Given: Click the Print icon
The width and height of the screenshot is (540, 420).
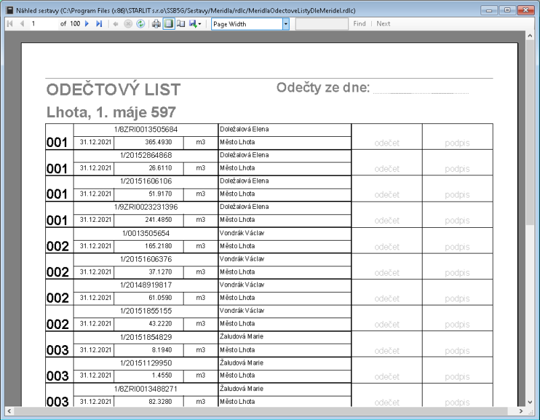Looking at the screenshot, I should click(155, 23).
